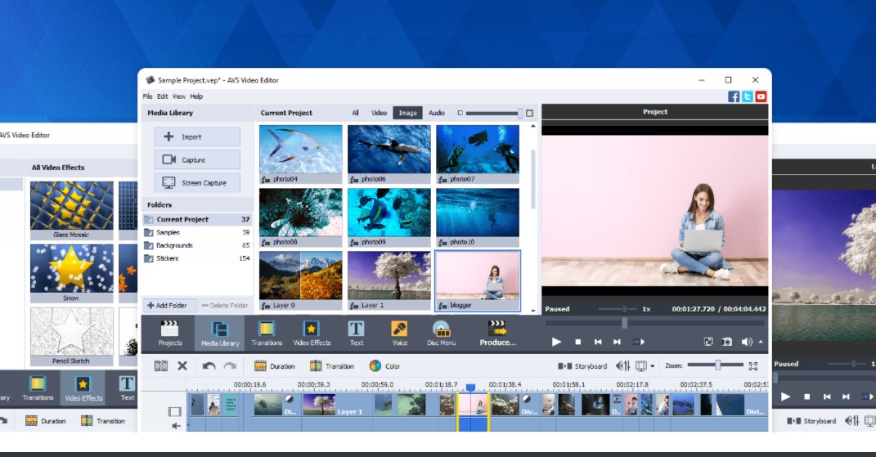Redo the last undone action

(230, 366)
